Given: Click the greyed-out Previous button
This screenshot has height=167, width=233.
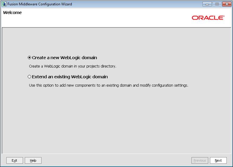Looking at the screenshot, I should (200, 160).
